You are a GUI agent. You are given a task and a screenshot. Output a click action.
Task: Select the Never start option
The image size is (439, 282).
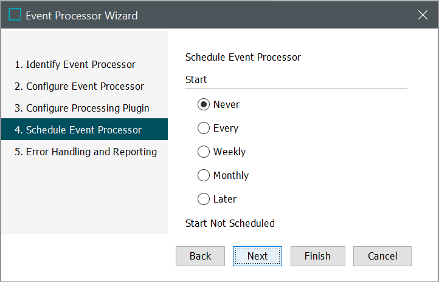[x=204, y=104]
